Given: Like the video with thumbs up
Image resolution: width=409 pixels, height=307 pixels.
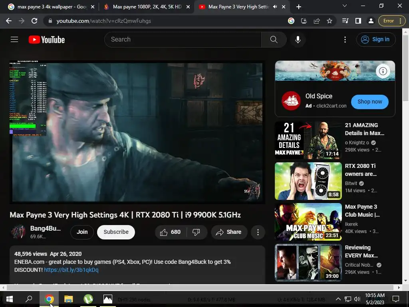Looking at the screenshot, I should (170, 232).
